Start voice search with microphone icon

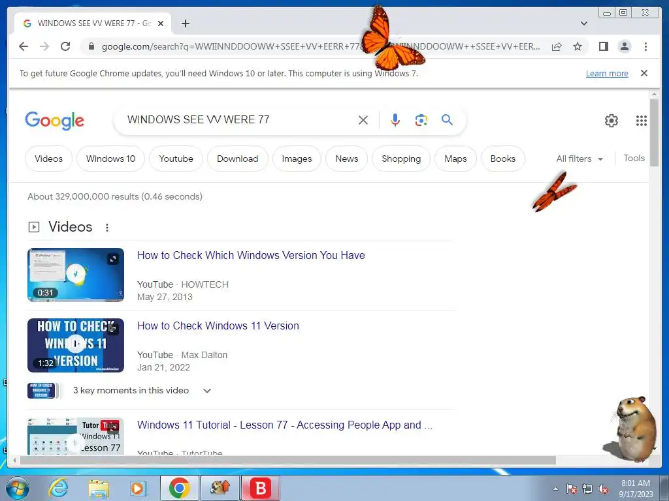[x=395, y=120]
